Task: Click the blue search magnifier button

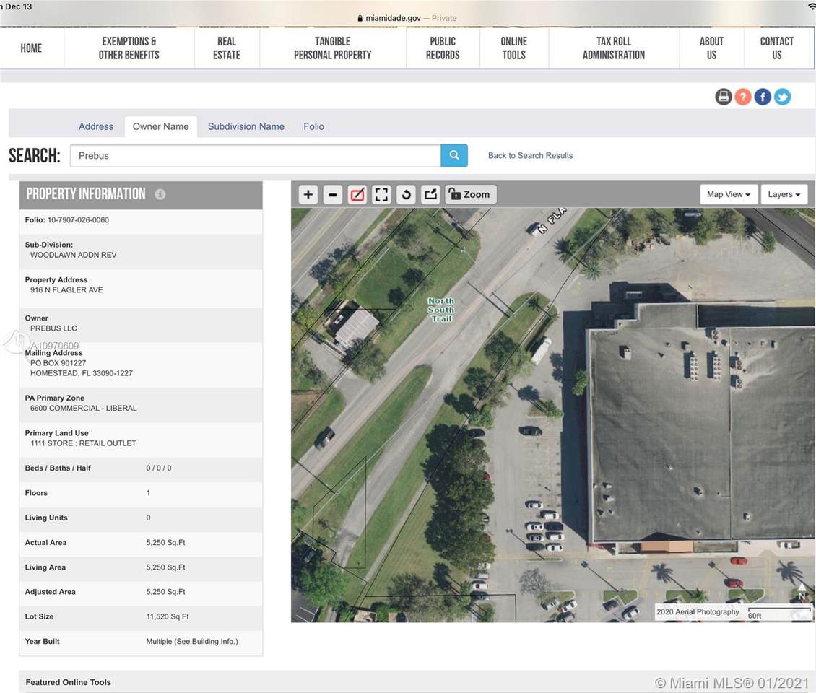Action: click(x=453, y=155)
